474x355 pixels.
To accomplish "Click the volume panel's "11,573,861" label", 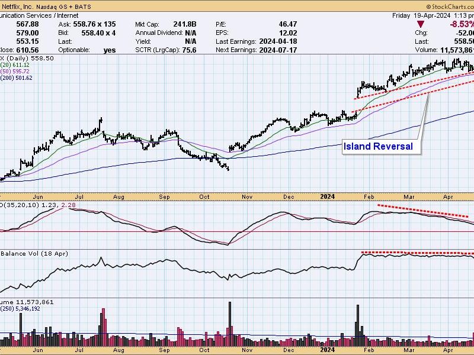I will click(x=35, y=302).
